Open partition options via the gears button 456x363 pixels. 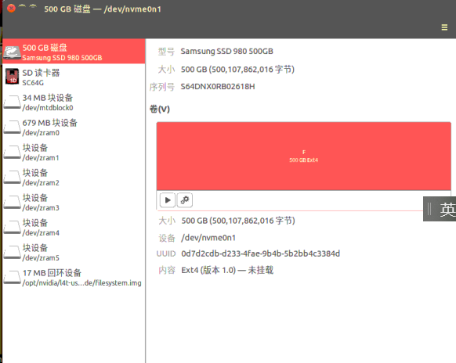(x=185, y=199)
